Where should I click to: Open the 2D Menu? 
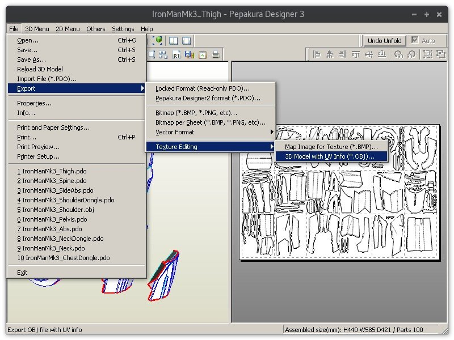[68, 29]
